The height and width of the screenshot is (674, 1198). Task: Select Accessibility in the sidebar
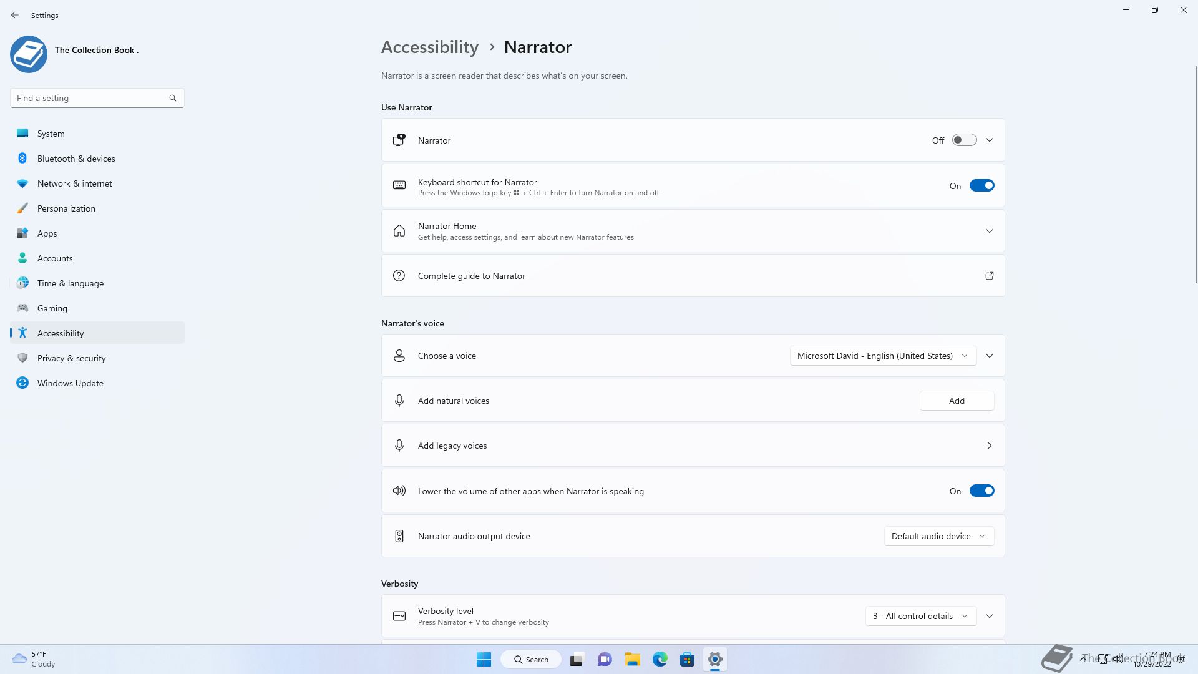coord(97,333)
